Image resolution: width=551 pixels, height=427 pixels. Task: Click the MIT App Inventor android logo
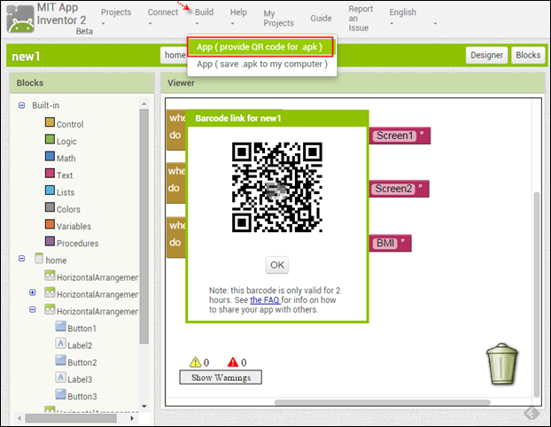[x=20, y=19]
